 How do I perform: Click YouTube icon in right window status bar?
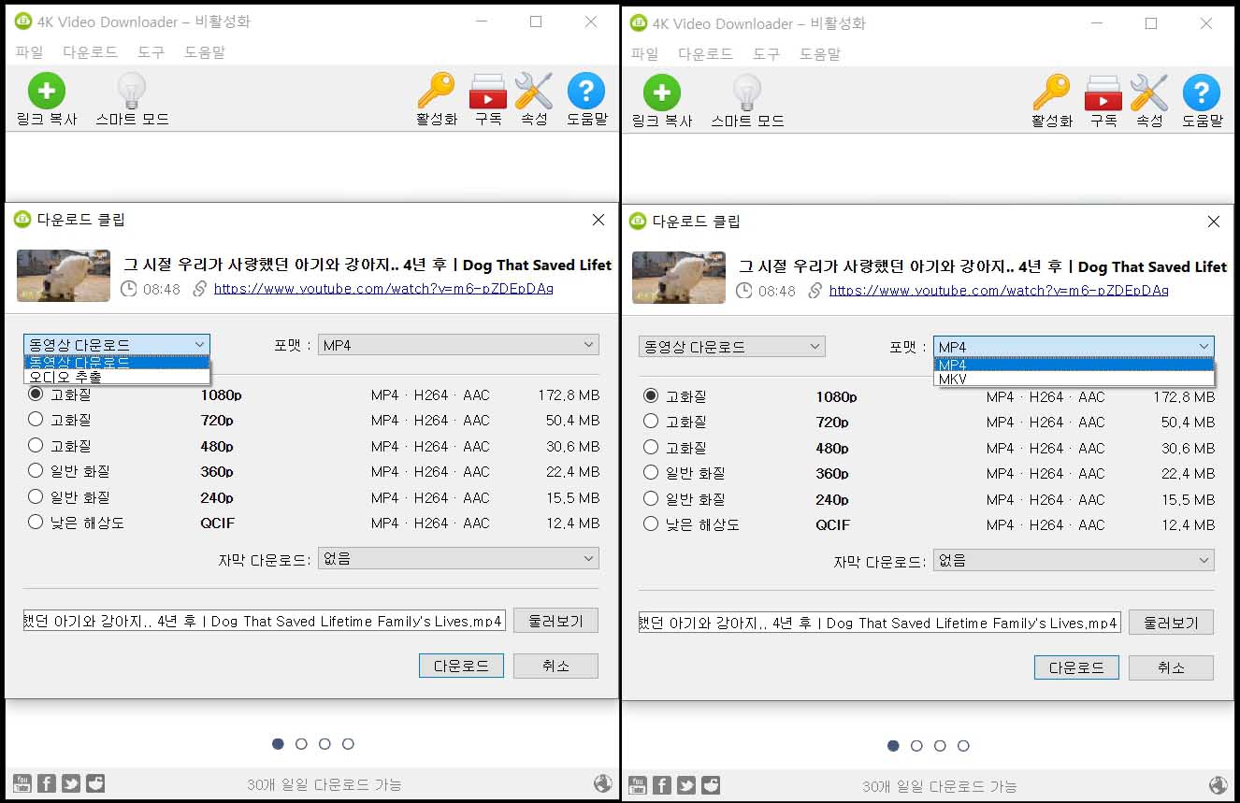[x=637, y=785]
